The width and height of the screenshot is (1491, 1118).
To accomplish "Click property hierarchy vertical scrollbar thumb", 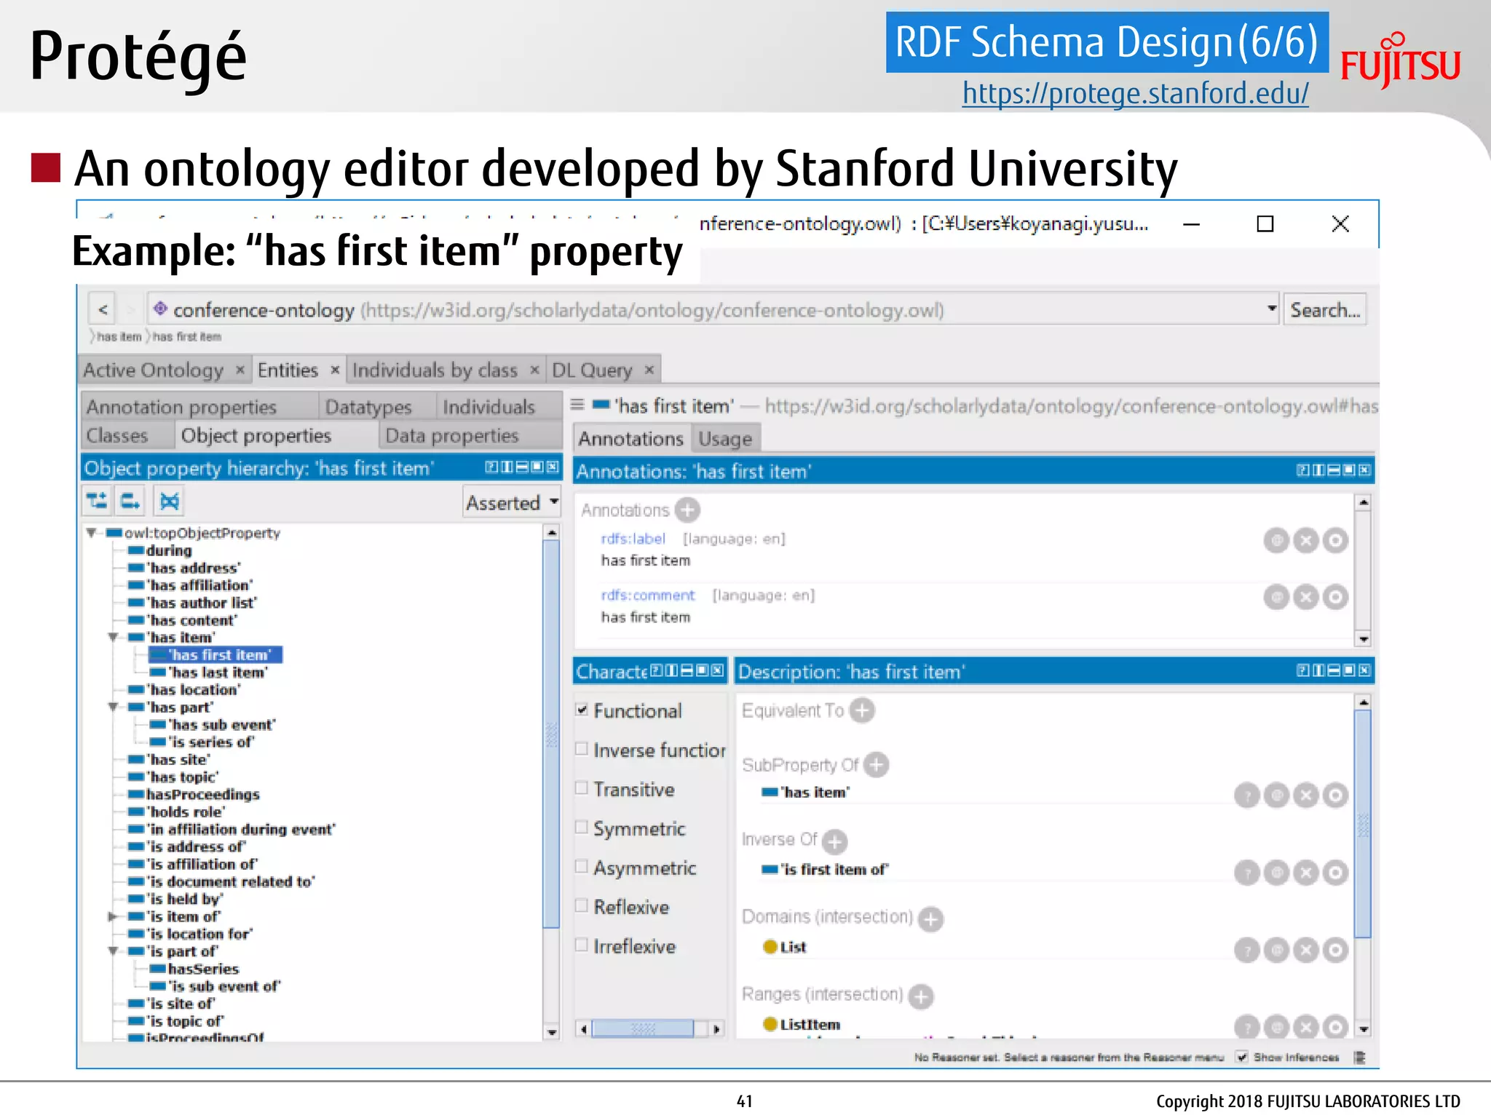I will click(x=552, y=733).
